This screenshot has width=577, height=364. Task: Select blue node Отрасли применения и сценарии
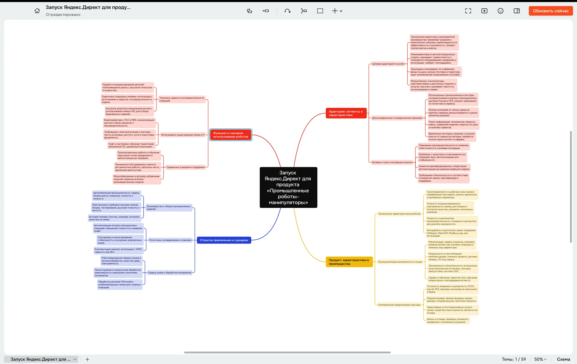click(x=224, y=240)
